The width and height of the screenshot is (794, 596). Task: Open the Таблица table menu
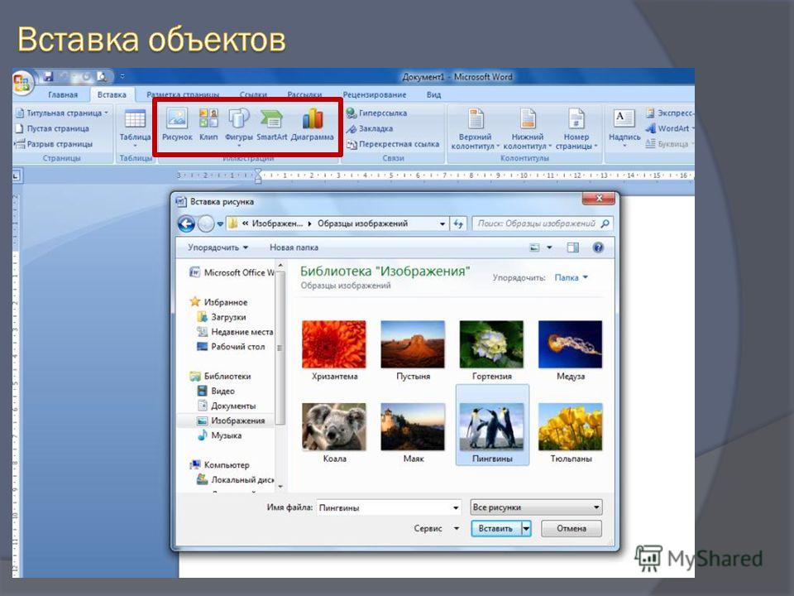point(135,127)
